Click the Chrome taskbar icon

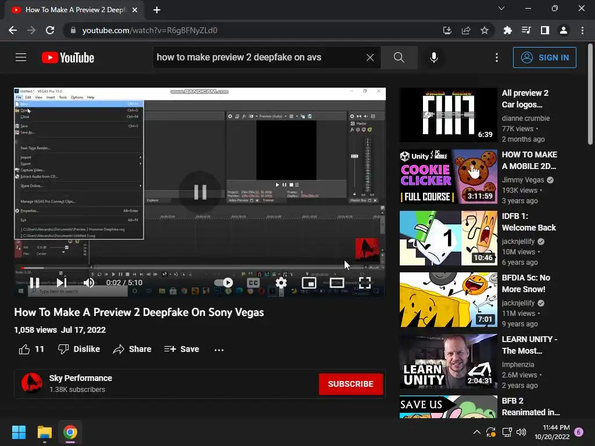tap(70, 432)
